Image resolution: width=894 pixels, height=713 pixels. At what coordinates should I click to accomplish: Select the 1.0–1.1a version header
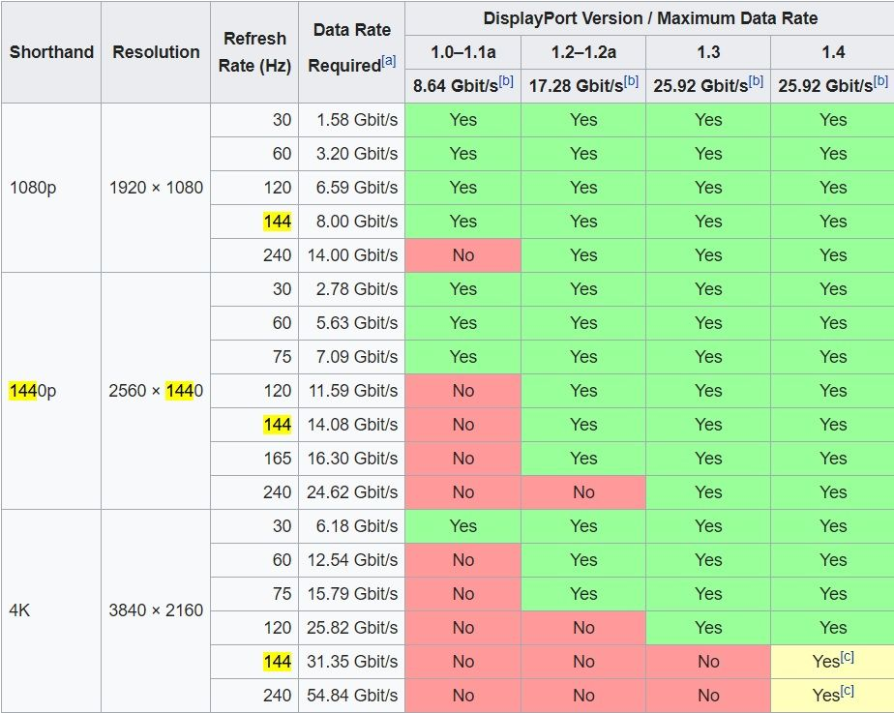point(462,52)
